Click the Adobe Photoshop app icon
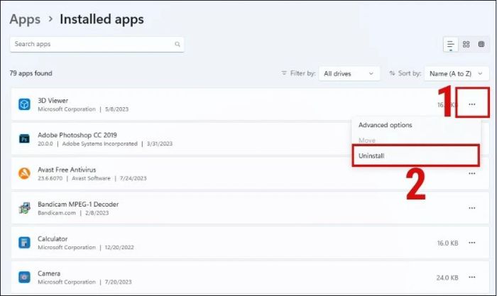The width and height of the screenshot is (497, 296). click(24, 139)
